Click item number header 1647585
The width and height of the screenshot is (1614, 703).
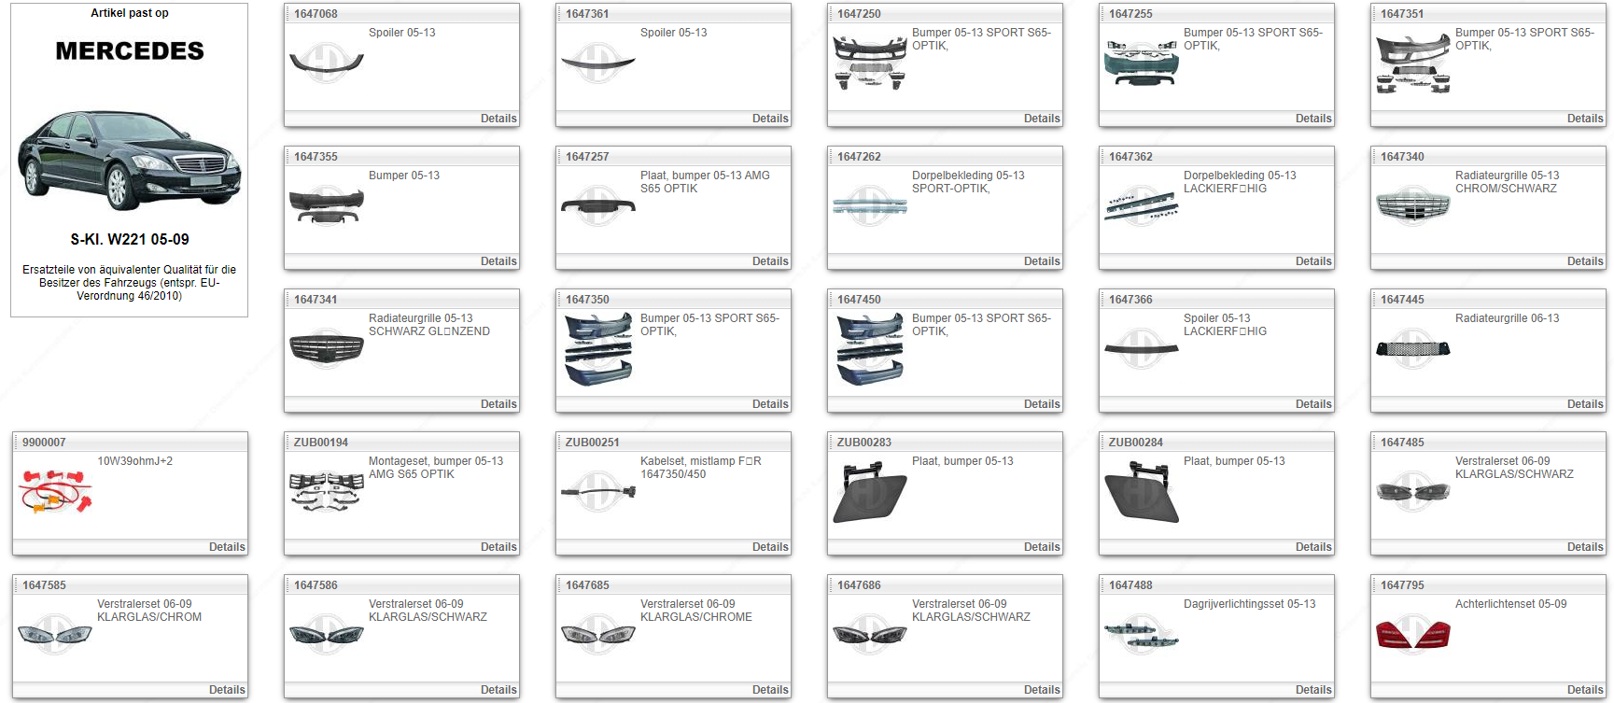pos(44,585)
